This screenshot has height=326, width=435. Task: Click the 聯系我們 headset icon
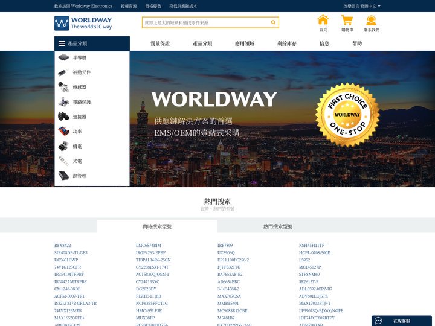tap(371, 21)
